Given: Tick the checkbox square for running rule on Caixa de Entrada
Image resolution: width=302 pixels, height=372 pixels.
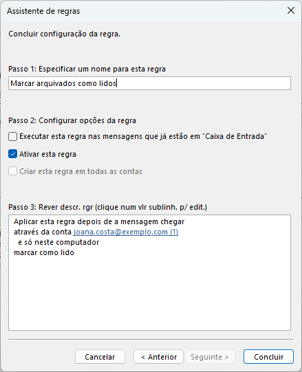Looking at the screenshot, I should click(13, 137).
